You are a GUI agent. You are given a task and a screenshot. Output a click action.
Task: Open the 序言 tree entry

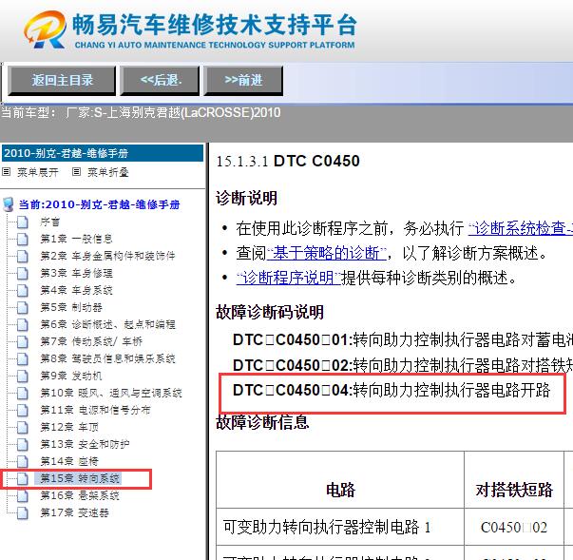point(50,222)
